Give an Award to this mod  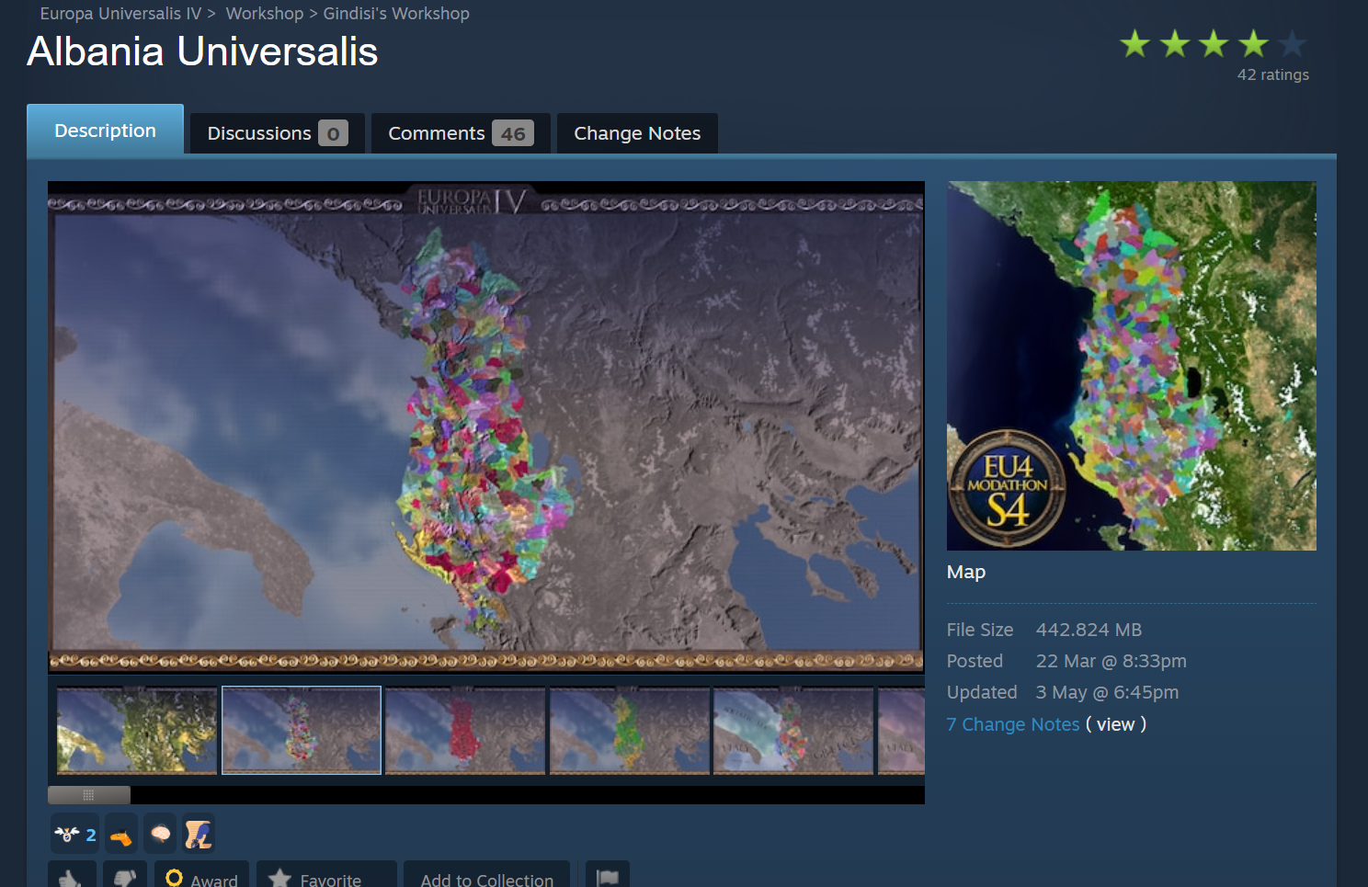tap(201, 877)
